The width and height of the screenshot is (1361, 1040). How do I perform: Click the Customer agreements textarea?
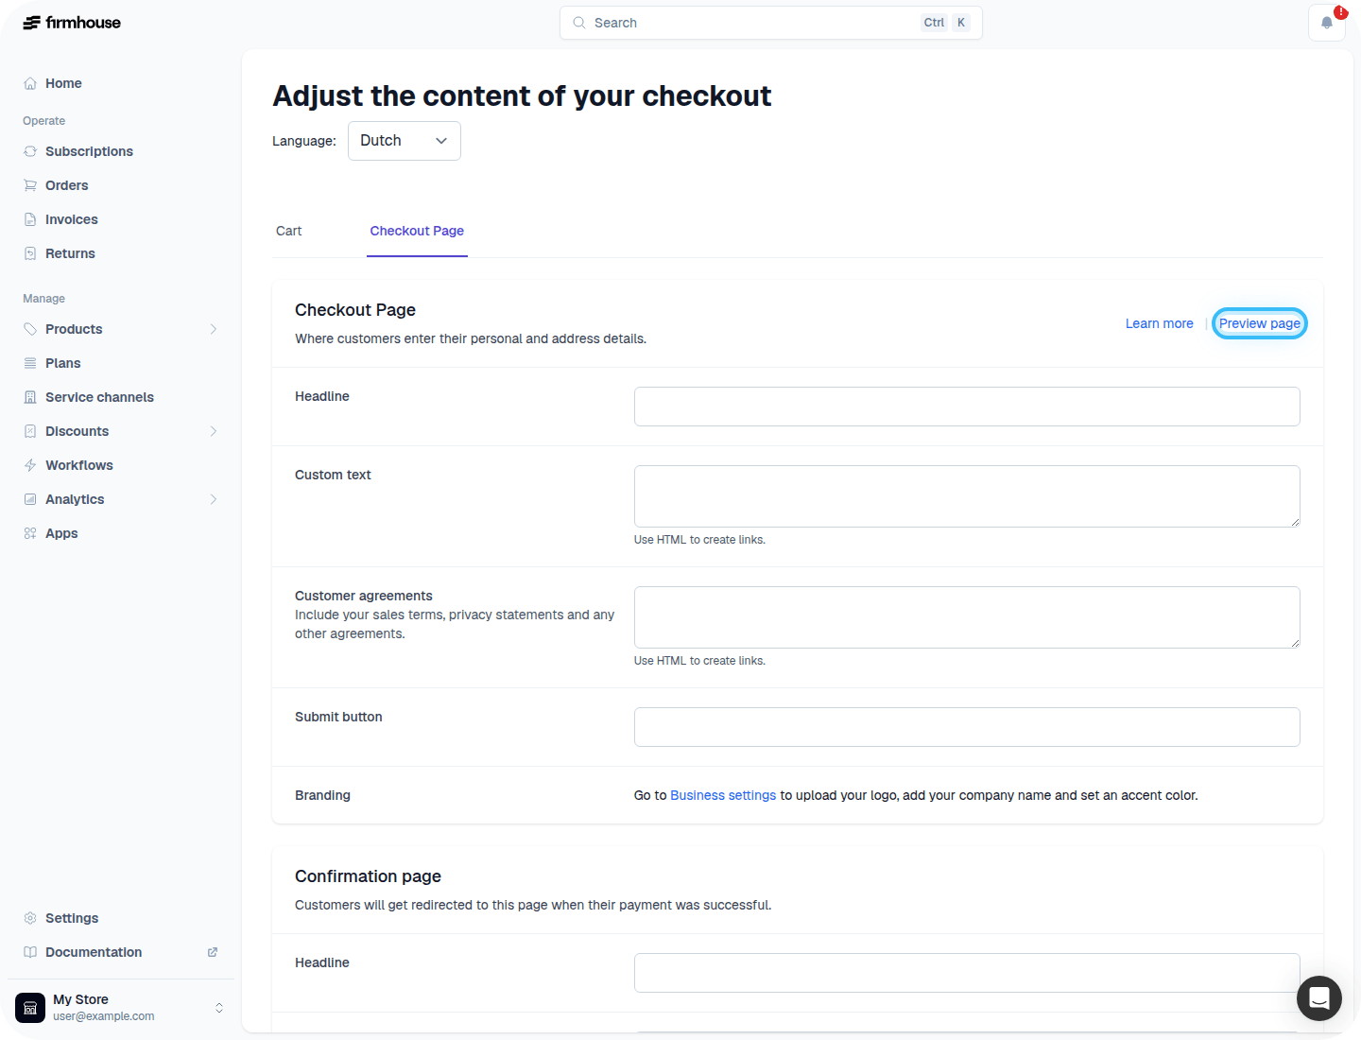pyautogui.click(x=967, y=617)
